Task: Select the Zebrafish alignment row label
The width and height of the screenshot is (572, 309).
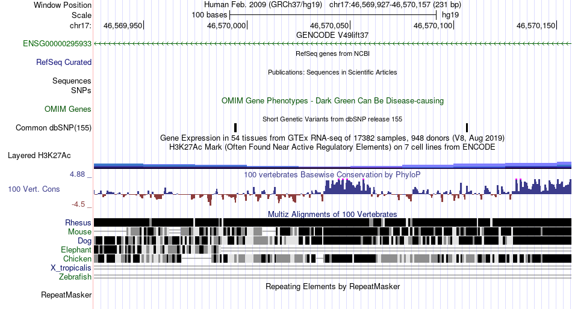Action: point(75,277)
